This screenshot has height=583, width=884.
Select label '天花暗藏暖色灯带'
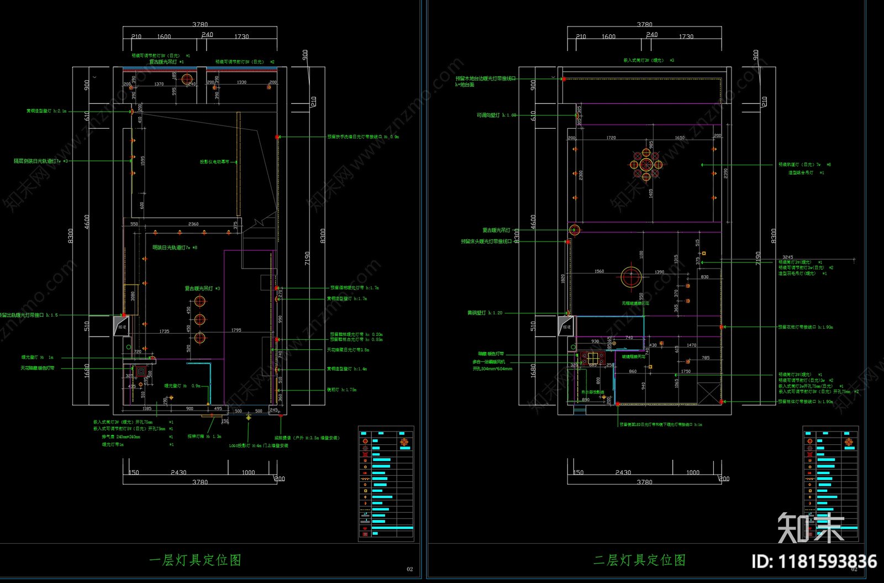[x=38, y=368]
